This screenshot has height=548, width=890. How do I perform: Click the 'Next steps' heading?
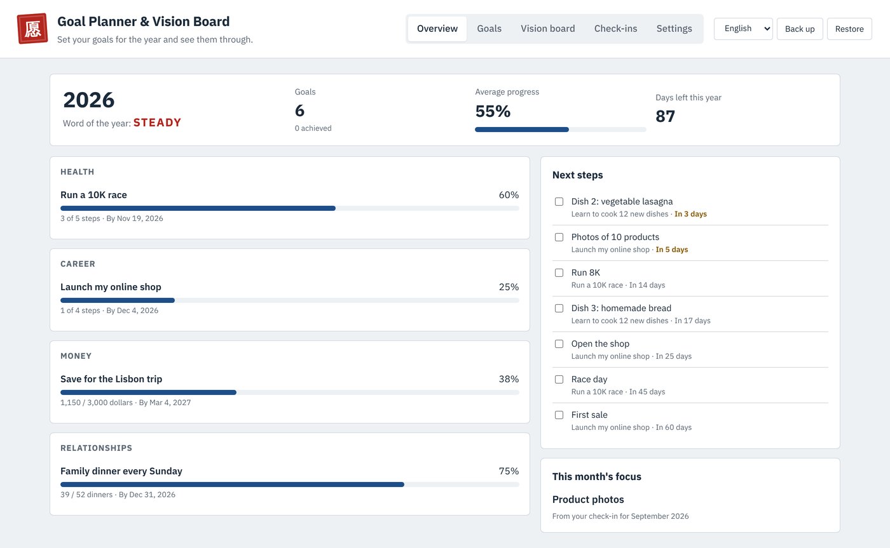[x=578, y=175]
